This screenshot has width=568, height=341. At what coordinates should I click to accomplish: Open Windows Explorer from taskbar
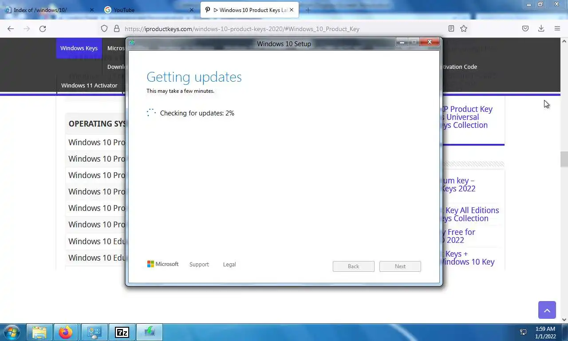tap(39, 332)
